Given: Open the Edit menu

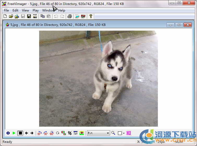Looking at the screenshot, I should (15, 10).
